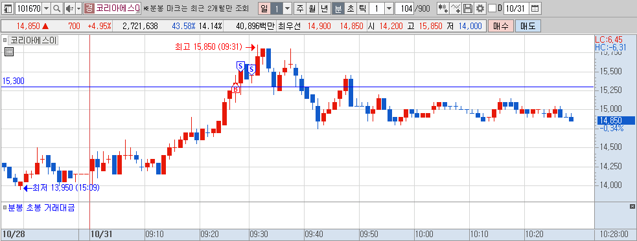Toggle the panel layout icon at top-left
Image resolution: width=637 pixels, height=241 pixels.
point(8,8)
